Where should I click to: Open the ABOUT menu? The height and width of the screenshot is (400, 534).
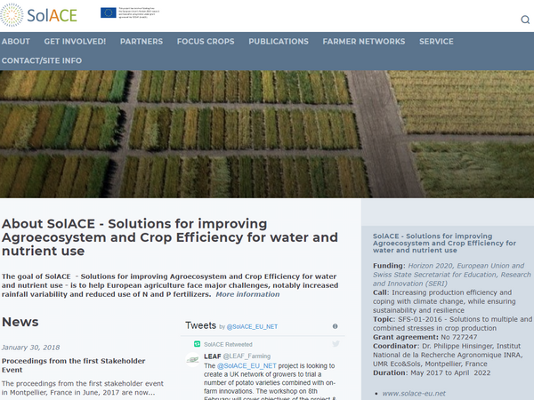pos(16,42)
